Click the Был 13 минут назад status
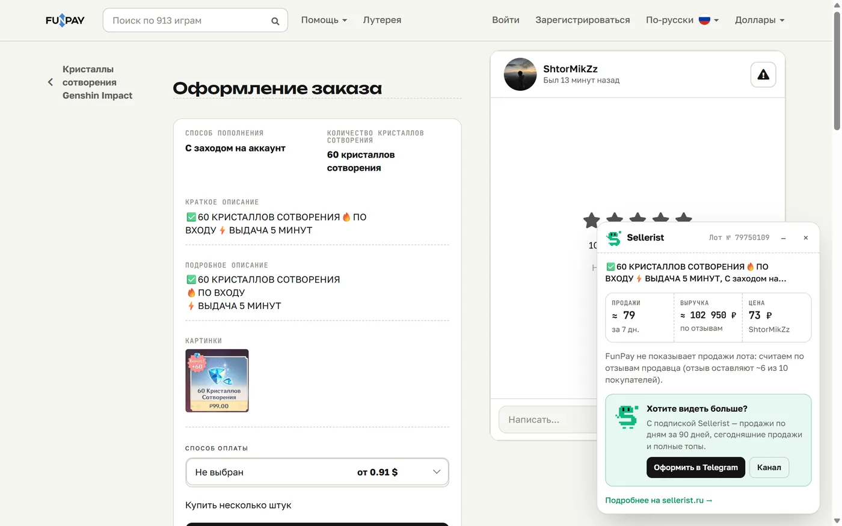This screenshot has width=842, height=526. pyautogui.click(x=581, y=81)
